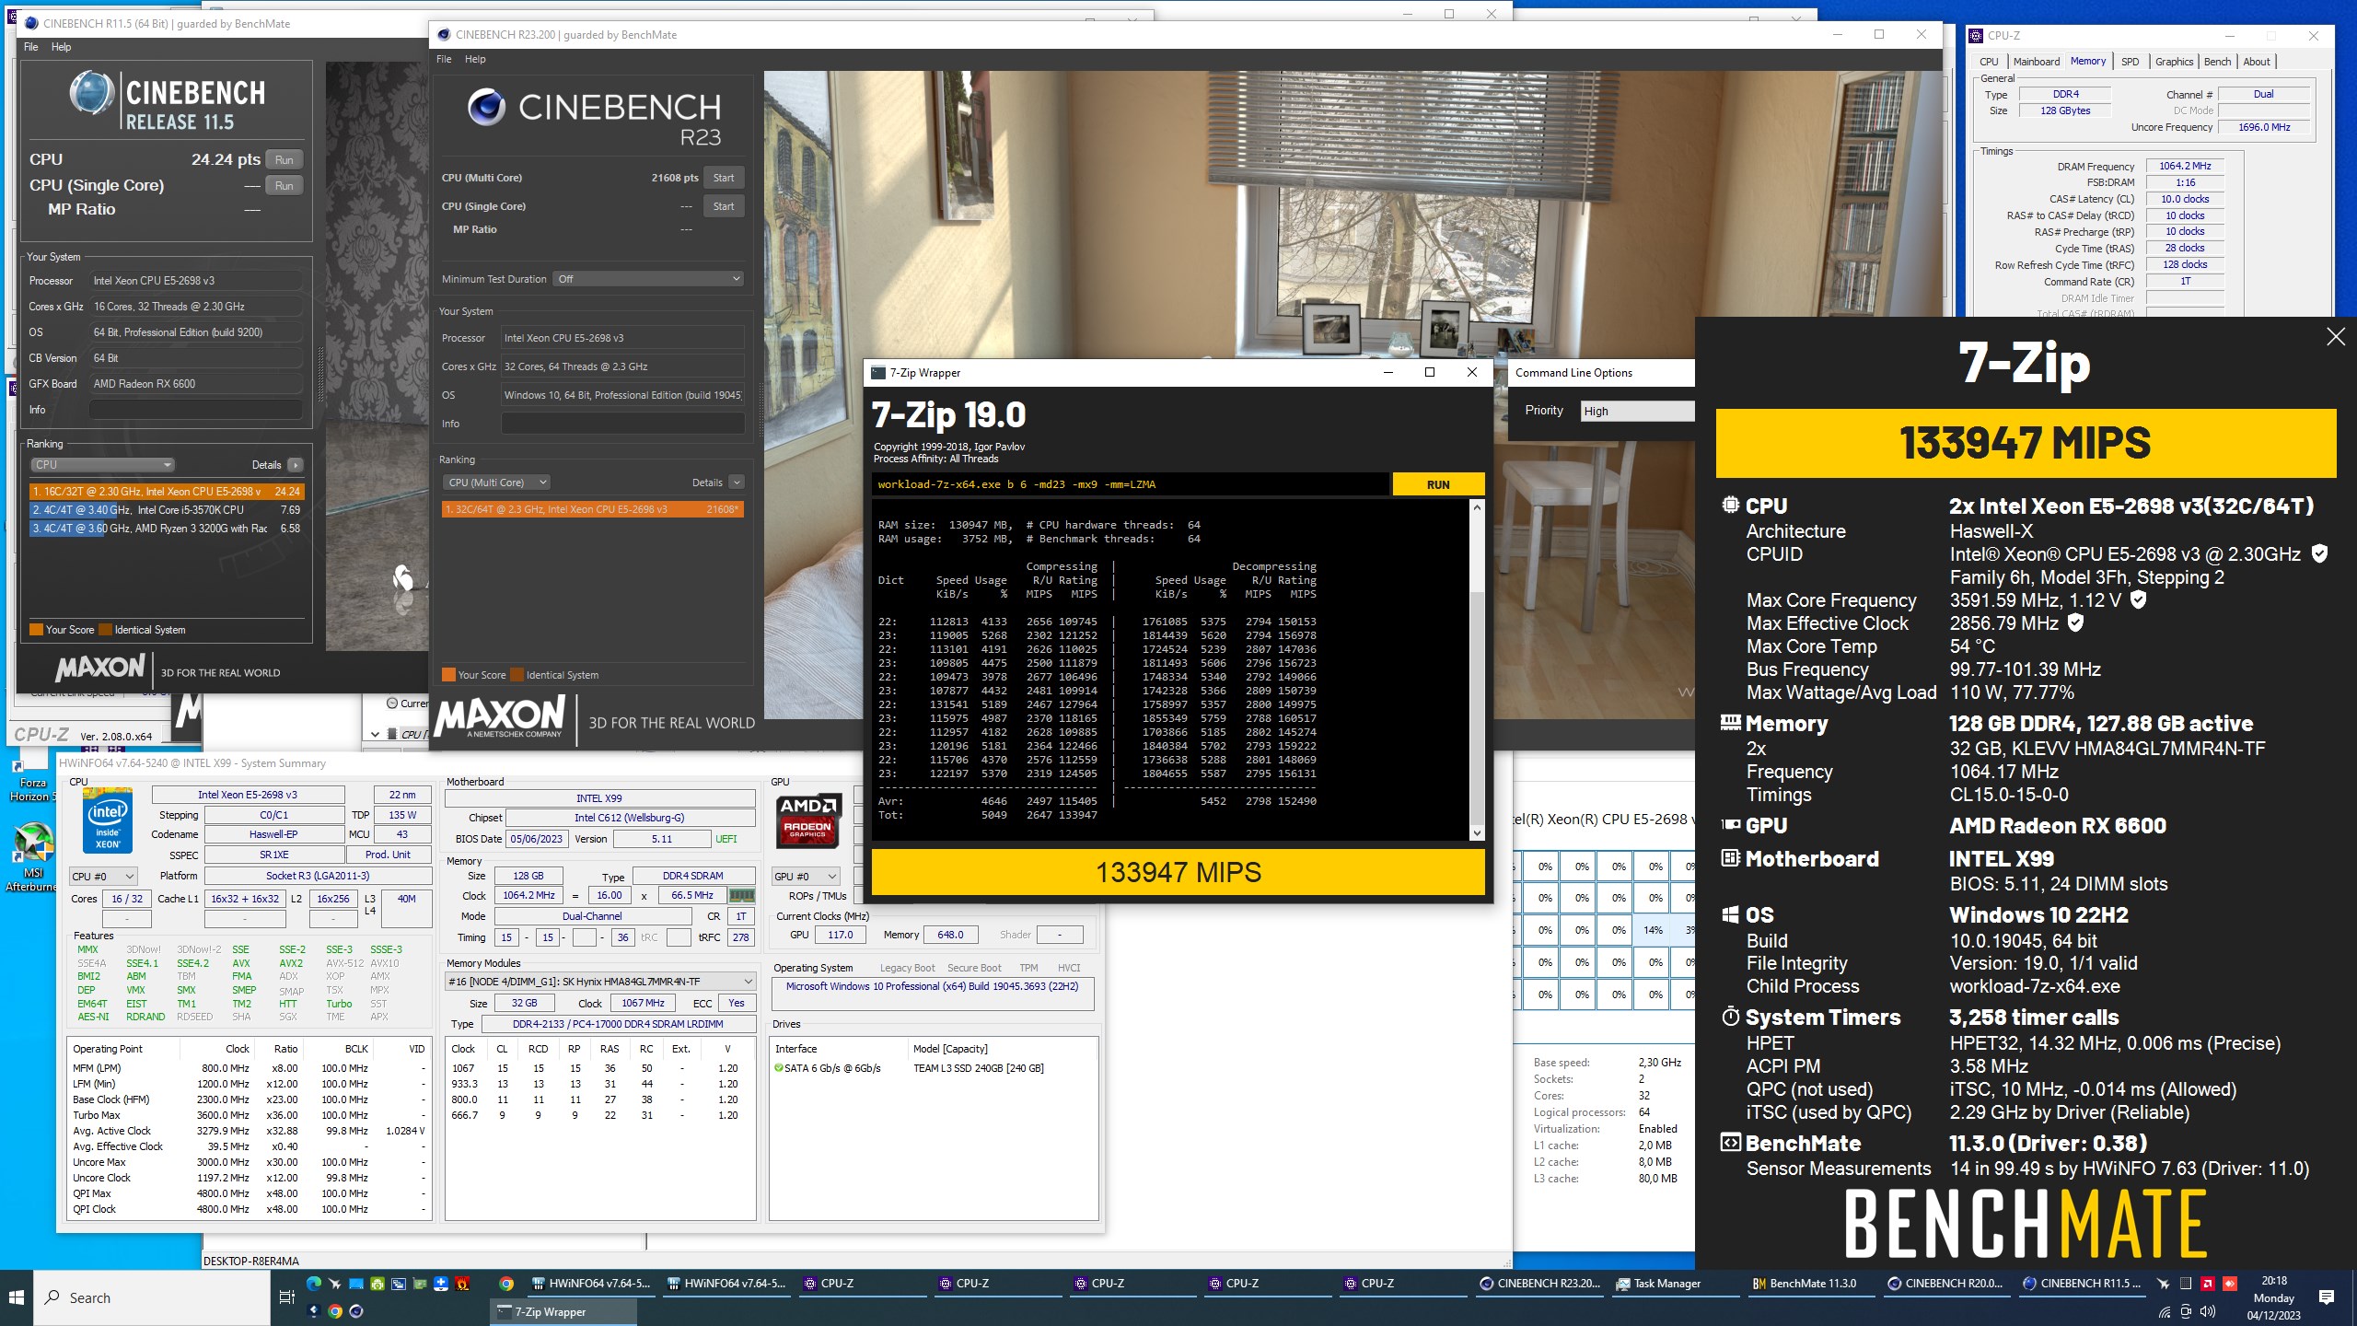Screen dimensions: 2357x1326
Task: Click the AMD Radeon tray icon
Action: click(x=2207, y=1284)
